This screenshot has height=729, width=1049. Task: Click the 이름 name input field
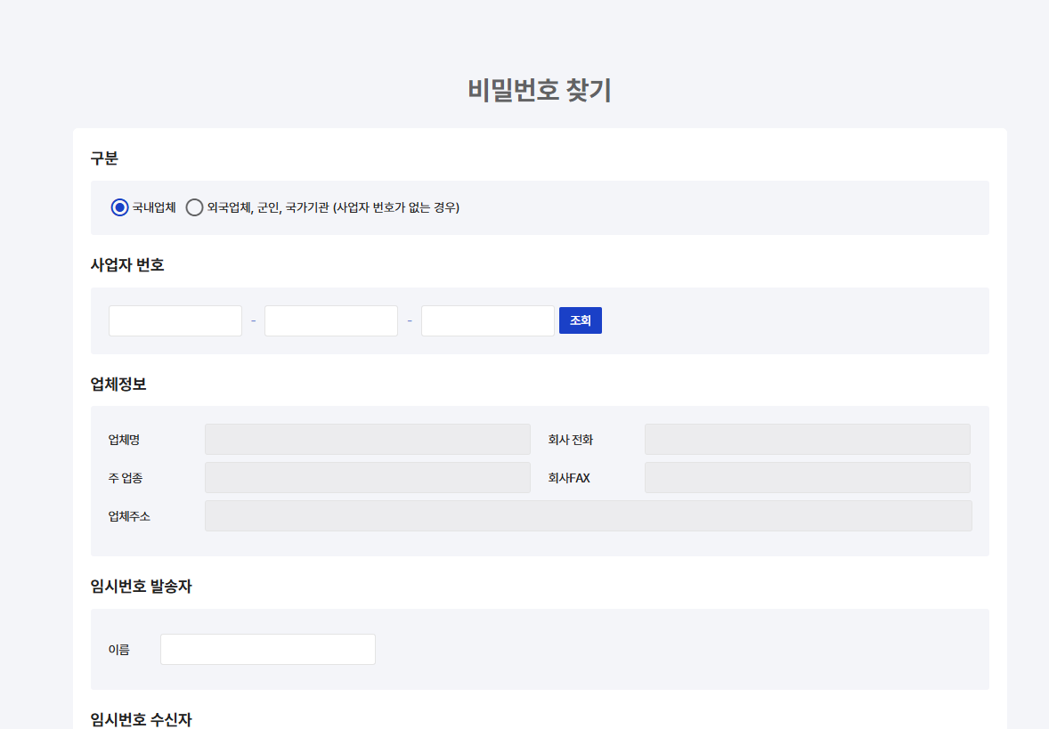[267, 649]
